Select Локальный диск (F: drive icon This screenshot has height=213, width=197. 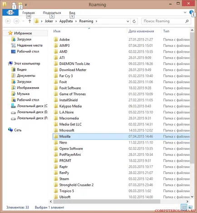13,119
